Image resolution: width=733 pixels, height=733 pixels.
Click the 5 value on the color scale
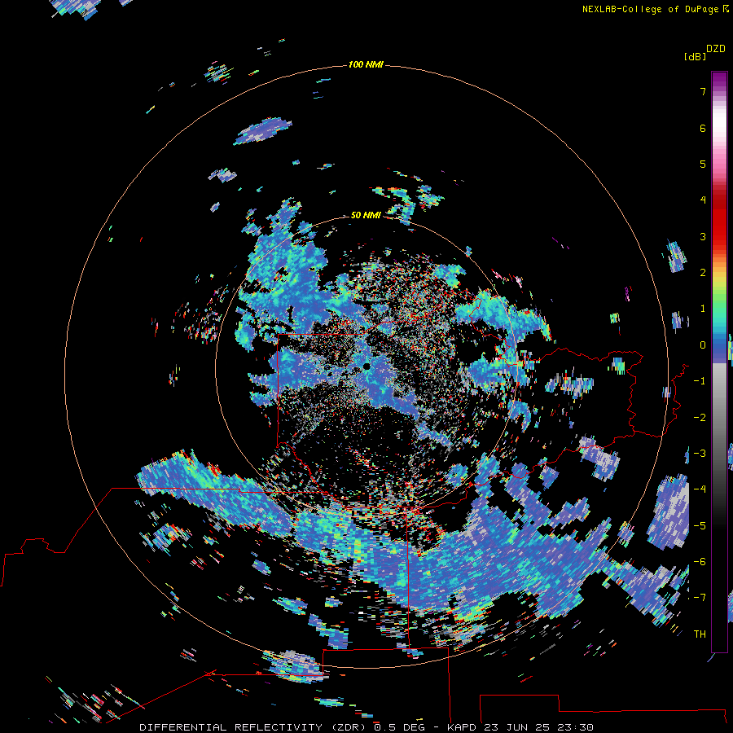click(703, 164)
